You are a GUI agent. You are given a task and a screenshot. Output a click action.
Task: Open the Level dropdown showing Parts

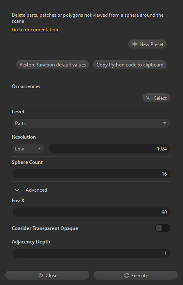point(91,123)
